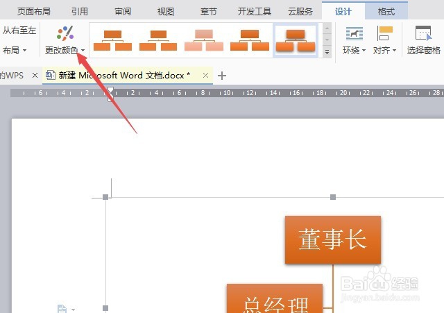Select the 设计 tab
The image size is (444, 313).
click(343, 12)
